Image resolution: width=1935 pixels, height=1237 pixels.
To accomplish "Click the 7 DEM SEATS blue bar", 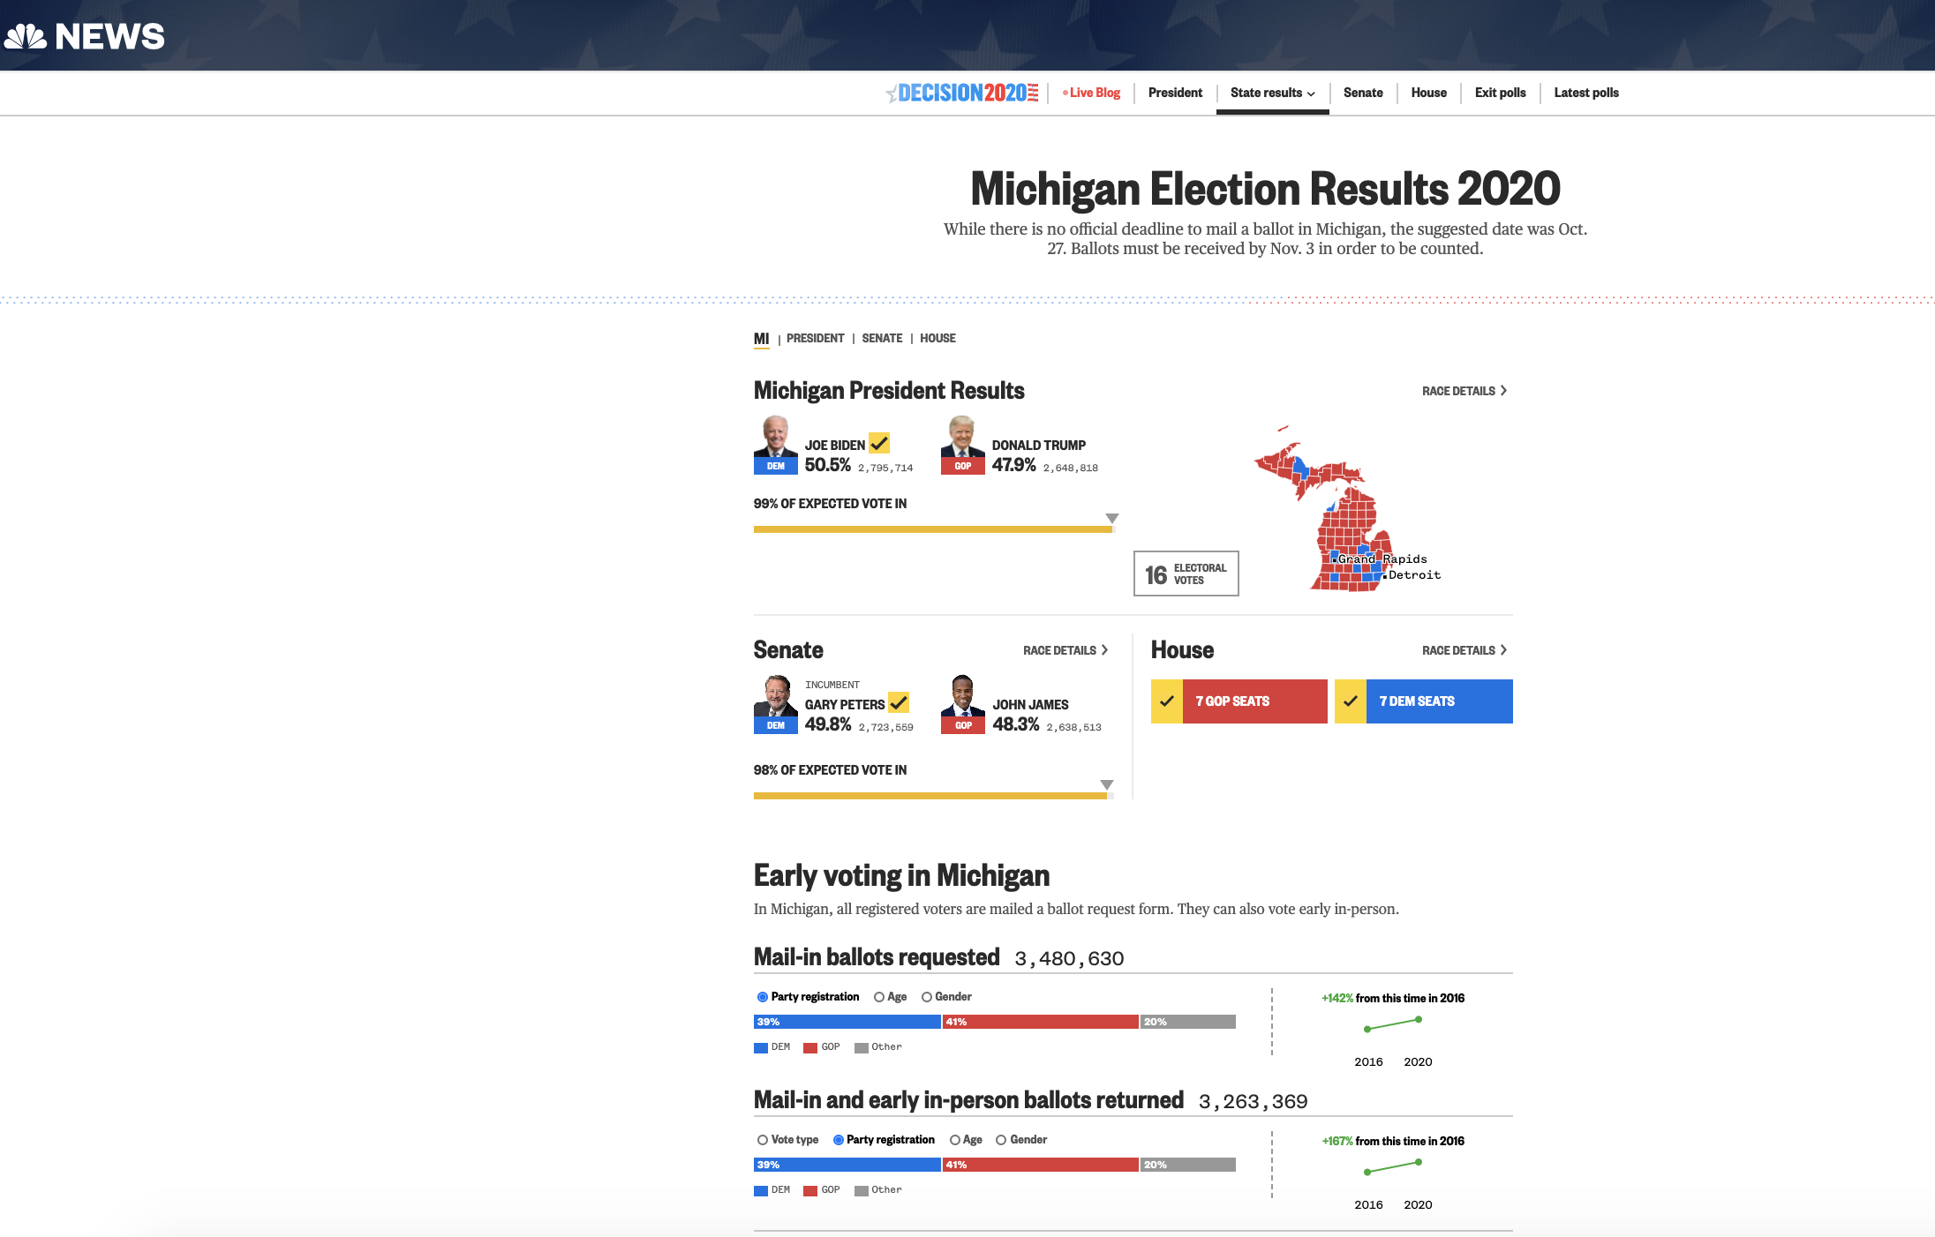I will [1440, 701].
